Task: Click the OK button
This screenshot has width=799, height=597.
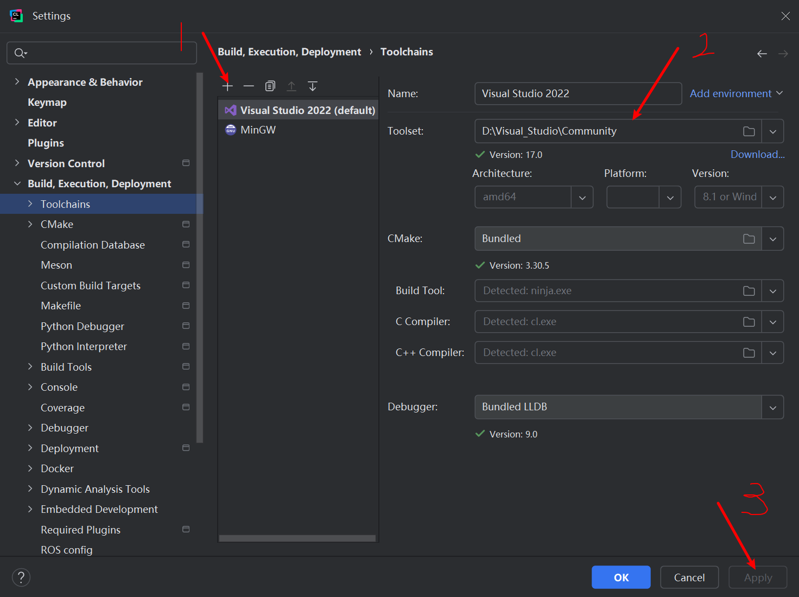Action: click(620, 577)
